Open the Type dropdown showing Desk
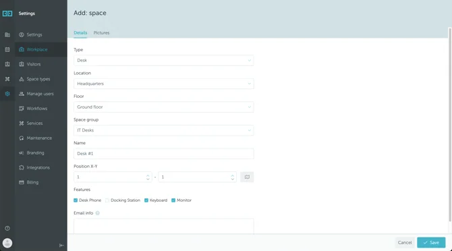Image resolution: width=452 pixels, height=251 pixels. click(x=164, y=61)
